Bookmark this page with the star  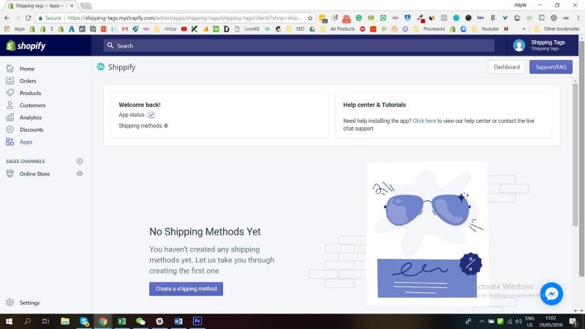[x=309, y=18]
